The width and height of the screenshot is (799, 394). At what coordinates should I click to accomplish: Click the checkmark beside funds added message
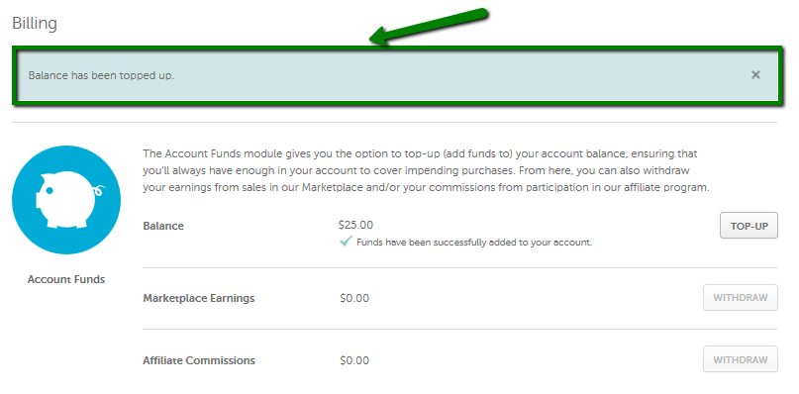[x=346, y=242]
